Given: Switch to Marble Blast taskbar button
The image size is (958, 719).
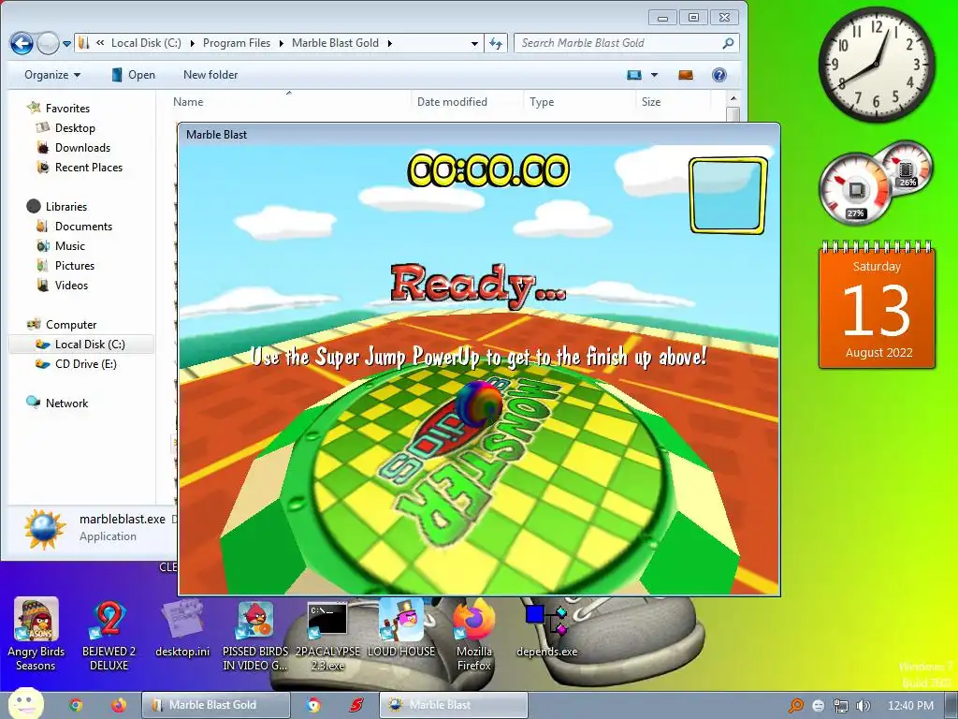Looking at the screenshot, I should [x=454, y=705].
